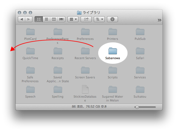The image size is (178, 132).
Task: Select the Scripts folder
Action: (113, 70)
